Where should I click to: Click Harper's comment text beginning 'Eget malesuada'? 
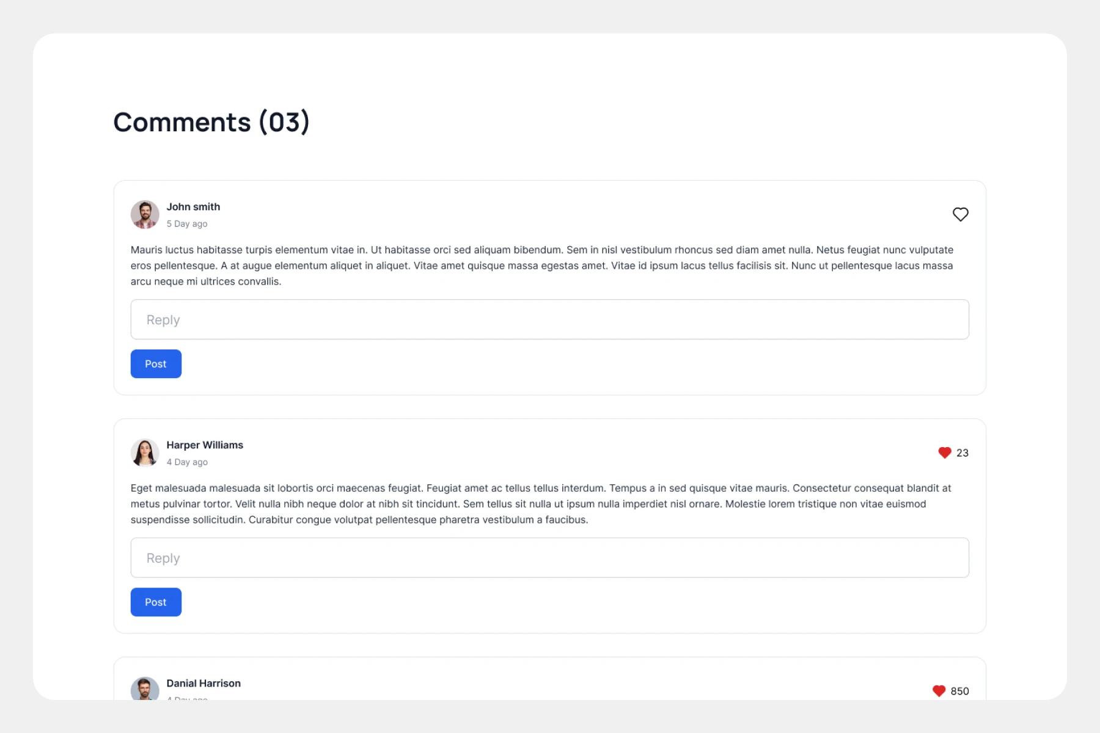tap(541, 504)
